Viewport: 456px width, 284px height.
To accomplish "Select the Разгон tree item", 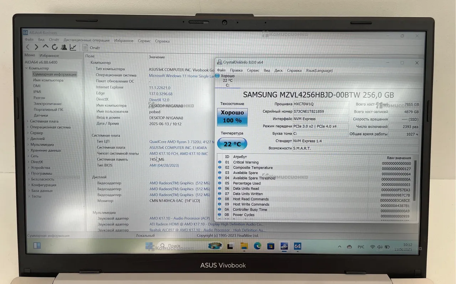I will point(39,98).
